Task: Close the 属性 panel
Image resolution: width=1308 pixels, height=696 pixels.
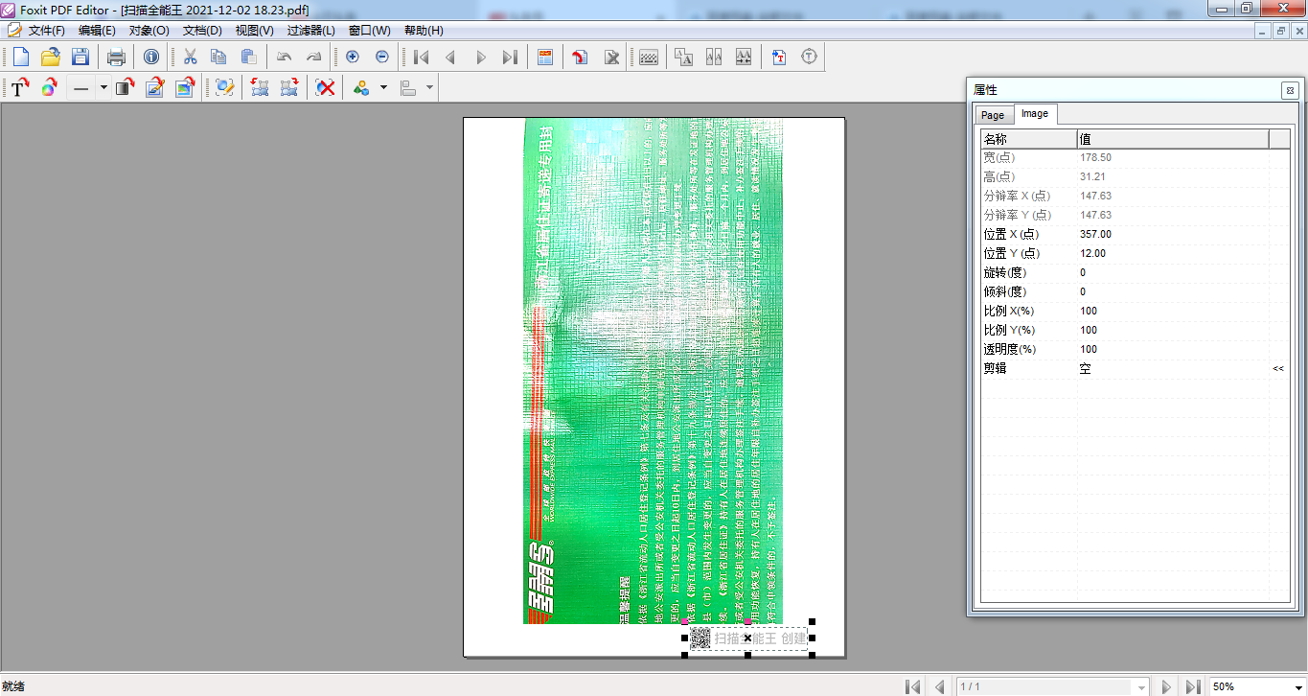Action: coord(1290,90)
